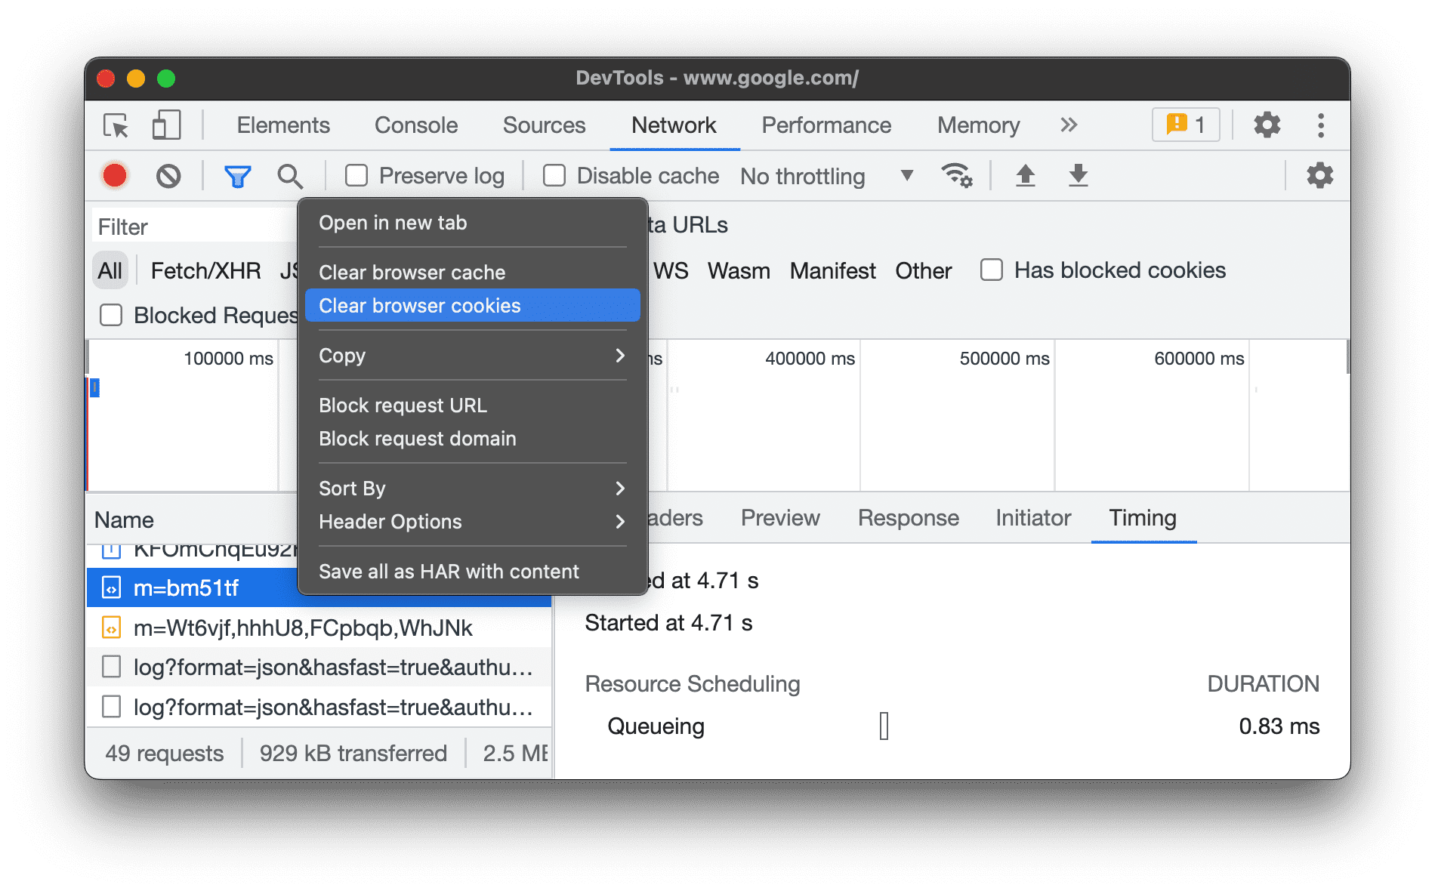Choose Clear browser cache from menu
This screenshot has height=891, width=1435.
tap(412, 272)
